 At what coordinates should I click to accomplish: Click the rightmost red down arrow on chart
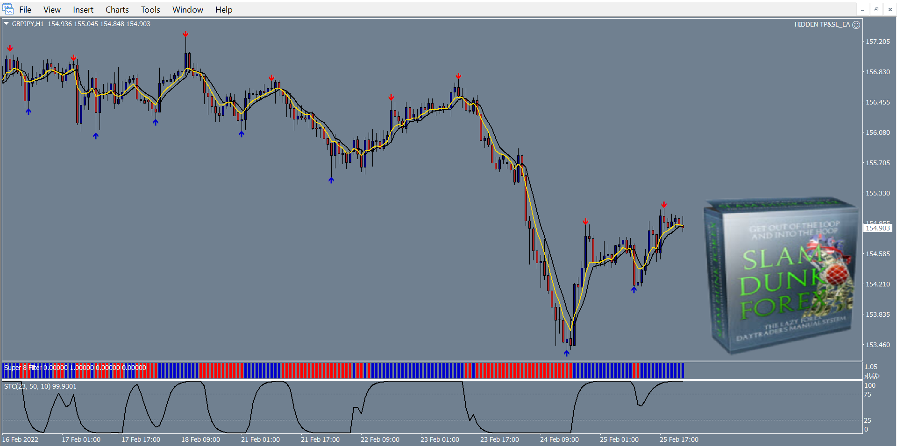[664, 205]
